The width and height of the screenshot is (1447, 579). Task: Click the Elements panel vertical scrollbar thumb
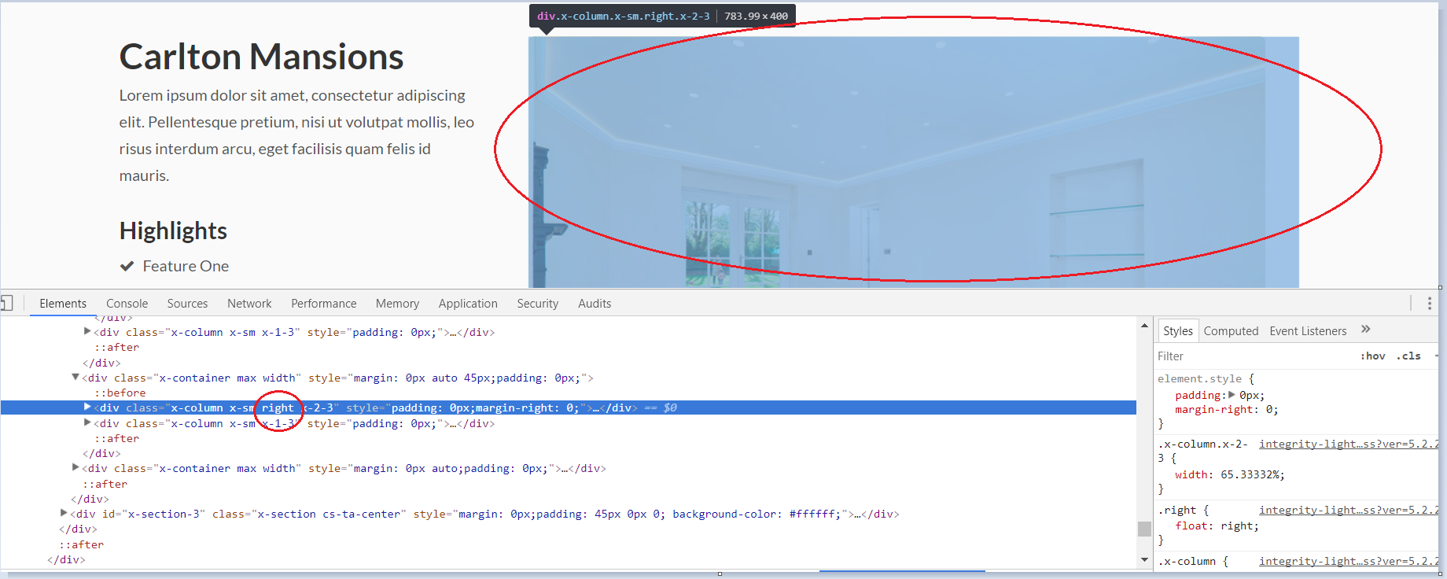click(1144, 529)
